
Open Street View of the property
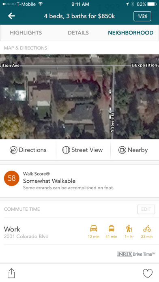pyautogui.click(x=82, y=150)
